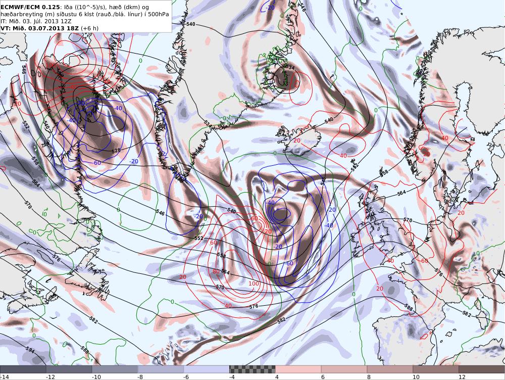Viewport: 505px width, 380px height.
Task: Click the pale lavender -6 to -4 legend swatch
Action: click(207, 369)
